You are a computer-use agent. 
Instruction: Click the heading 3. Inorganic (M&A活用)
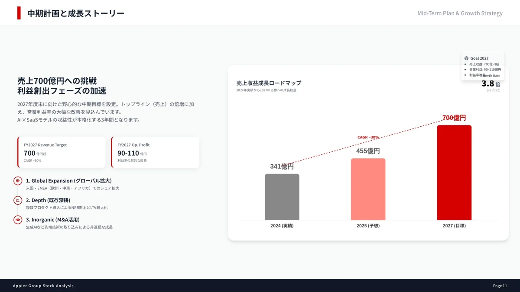coord(53,220)
